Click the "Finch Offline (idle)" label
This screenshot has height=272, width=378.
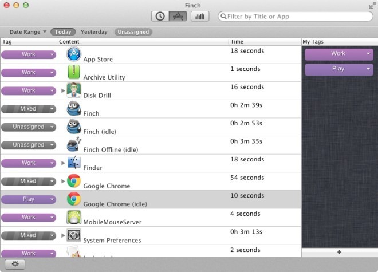point(111,150)
